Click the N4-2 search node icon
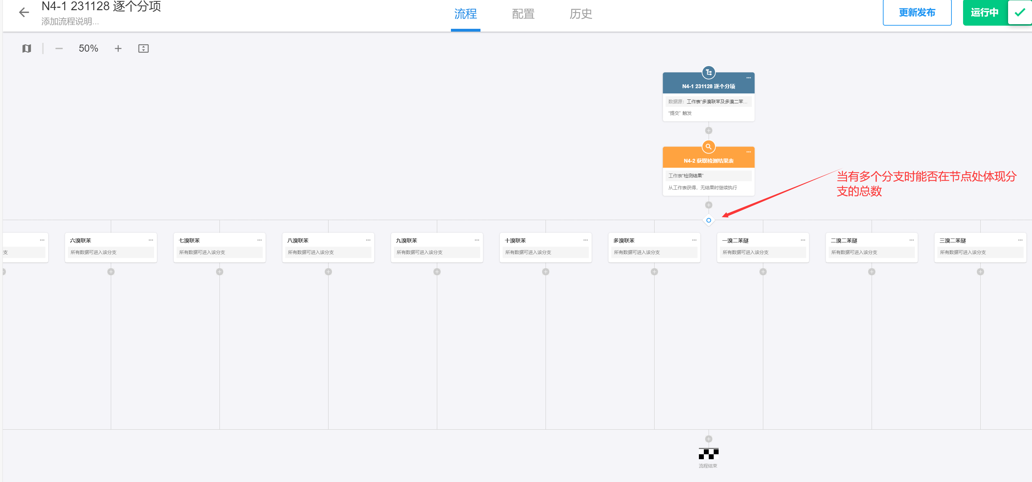This screenshot has width=1032, height=482. (x=708, y=147)
